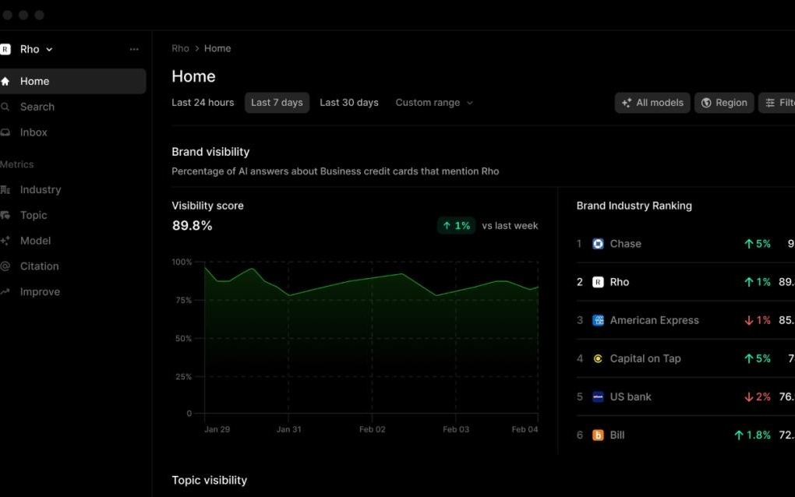Screen dimensions: 795x497
Task: Open the sidebar three-dots more menu
Action: click(x=134, y=49)
